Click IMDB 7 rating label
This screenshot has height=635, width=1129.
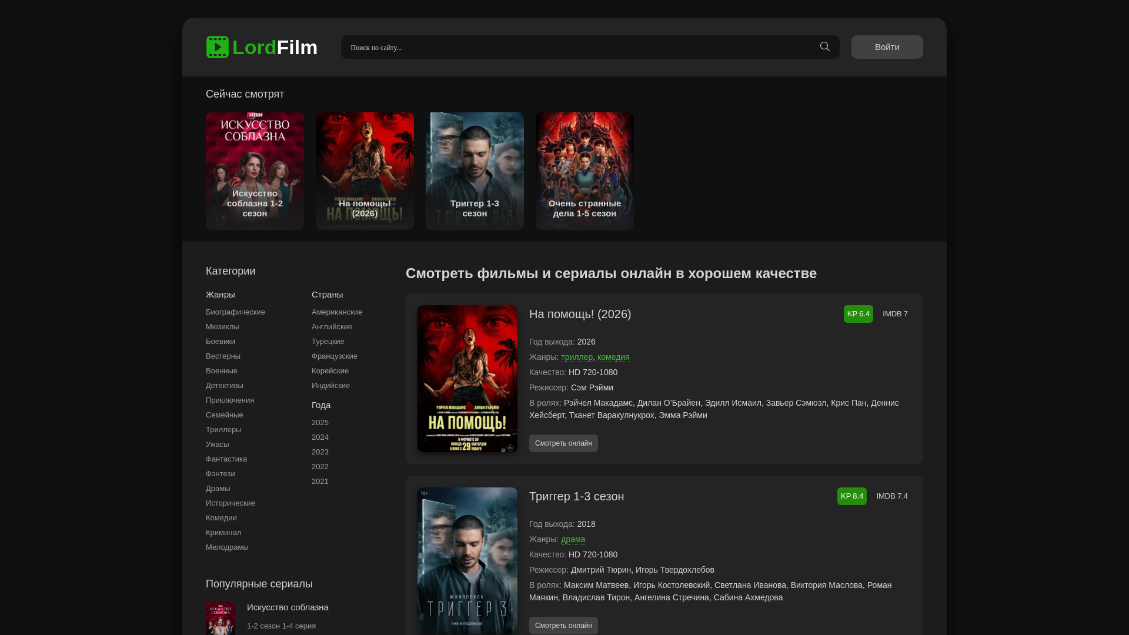coord(895,314)
